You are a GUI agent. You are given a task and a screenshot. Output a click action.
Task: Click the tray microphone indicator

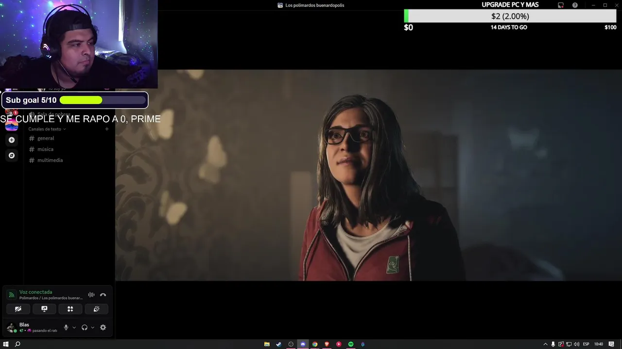coord(553,344)
